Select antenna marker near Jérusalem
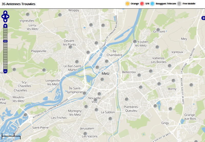Viewport: 205px width, 142px height. point(85,134)
